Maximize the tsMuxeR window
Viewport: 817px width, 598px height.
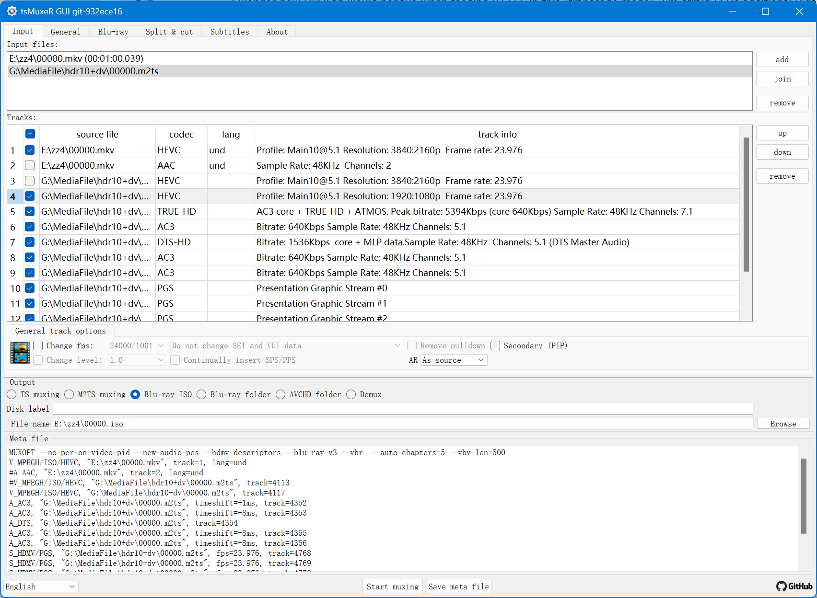(x=766, y=11)
